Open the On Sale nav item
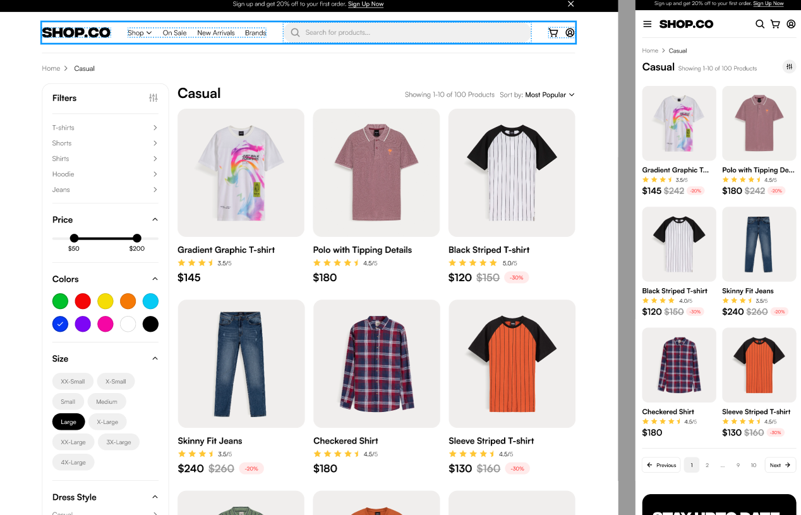Viewport: 801px width, 515px height. [x=174, y=33]
